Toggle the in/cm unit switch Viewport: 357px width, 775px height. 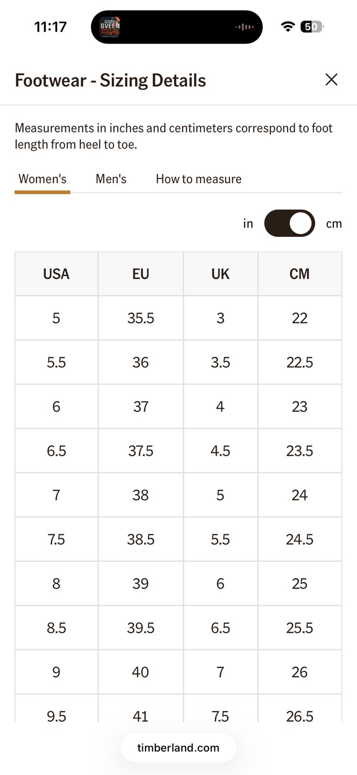(x=289, y=223)
